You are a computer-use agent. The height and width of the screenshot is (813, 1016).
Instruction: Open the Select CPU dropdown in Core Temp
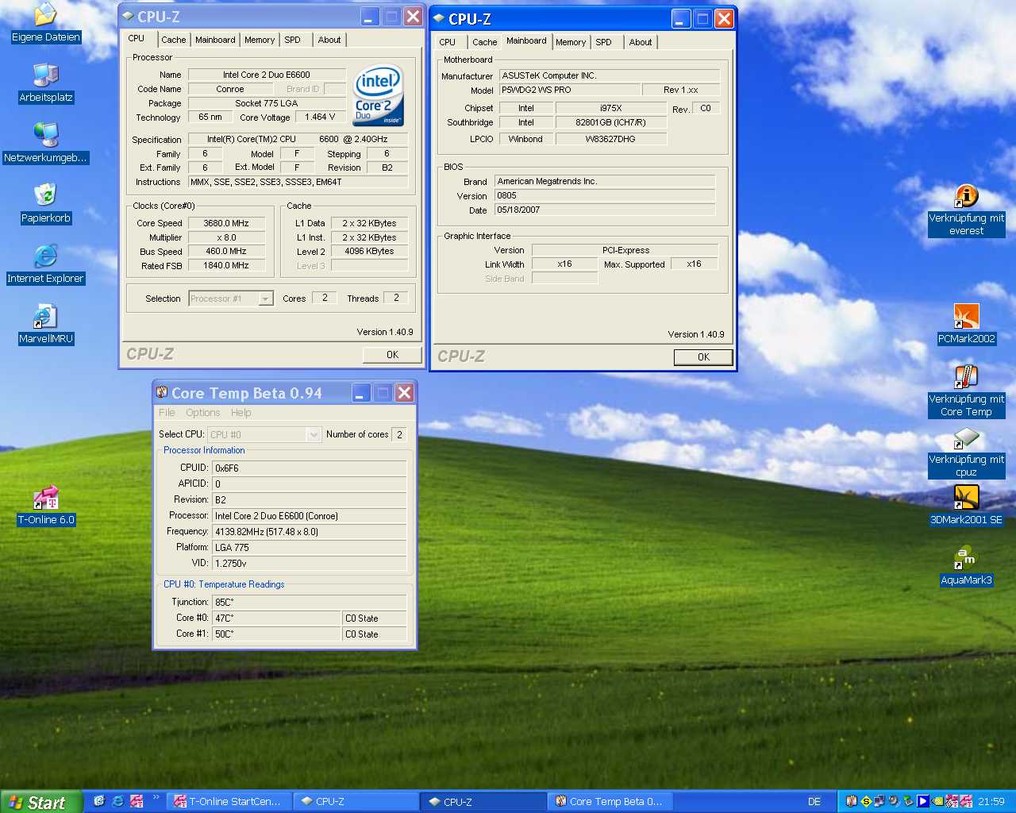click(x=314, y=434)
